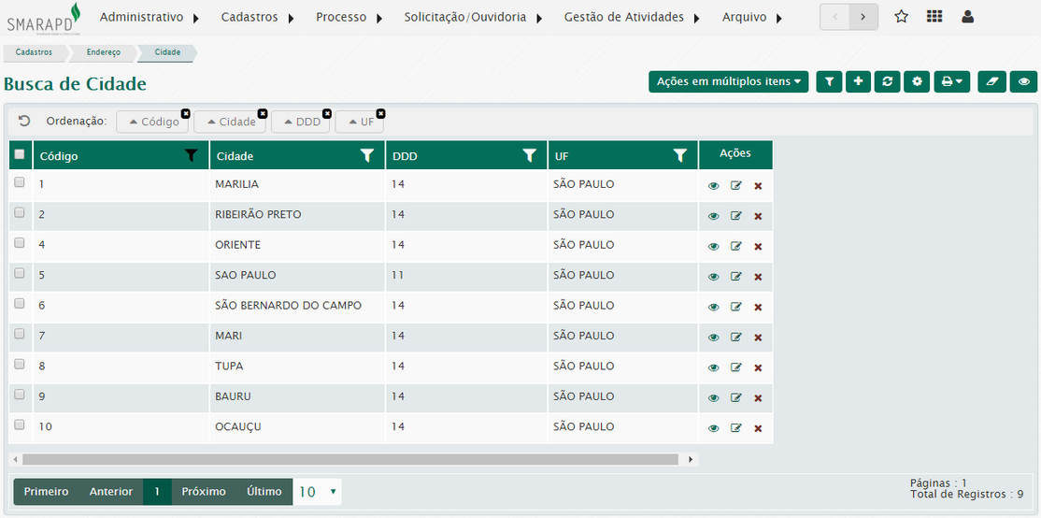Open the print options dropdown
This screenshot has height=518, width=1041.
(953, 82)
